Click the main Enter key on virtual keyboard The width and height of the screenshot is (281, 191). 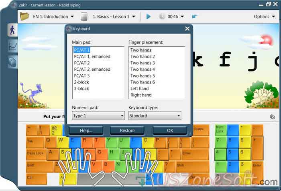coord(195,155)
